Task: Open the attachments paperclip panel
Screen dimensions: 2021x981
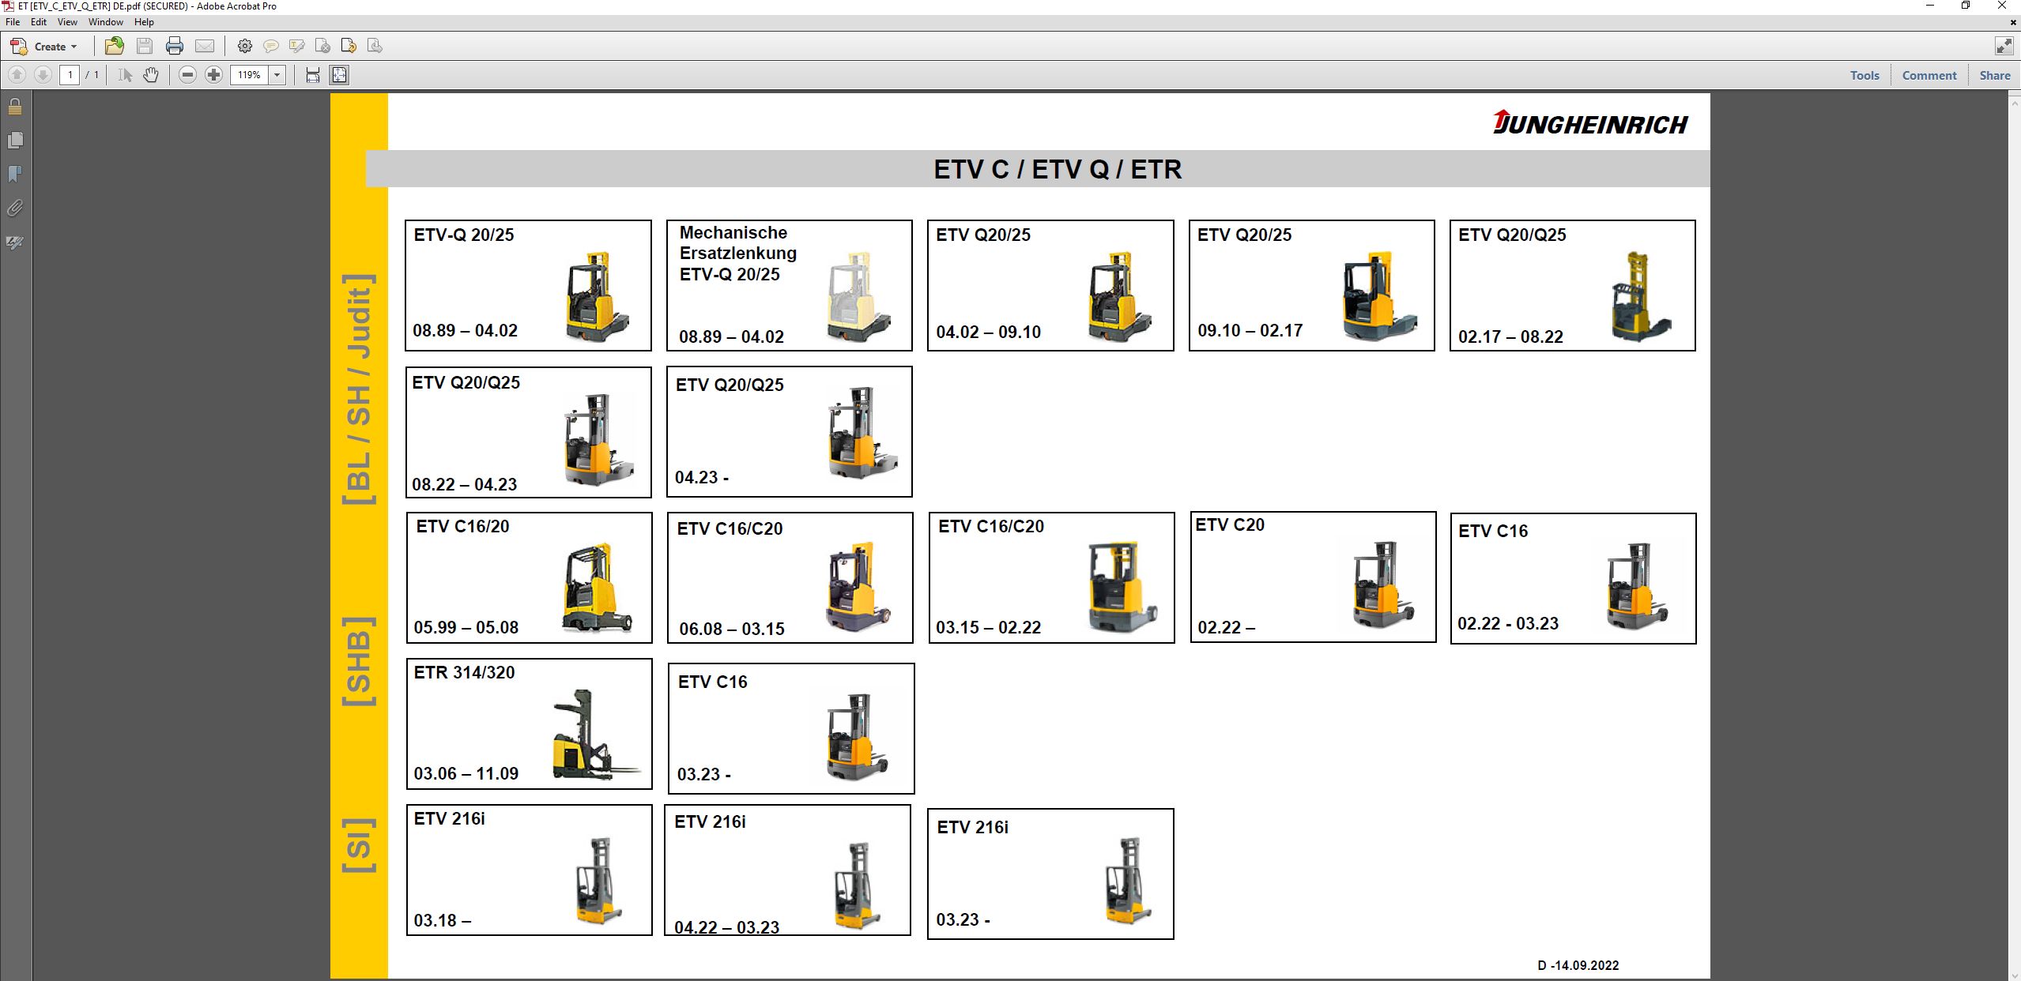Action: tap(15, 209)
